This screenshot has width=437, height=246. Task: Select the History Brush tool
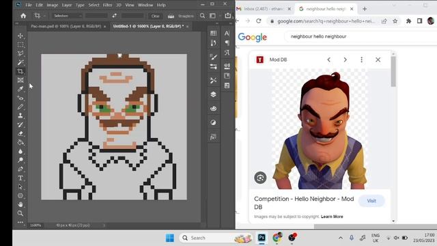click(x=20, y=124)
